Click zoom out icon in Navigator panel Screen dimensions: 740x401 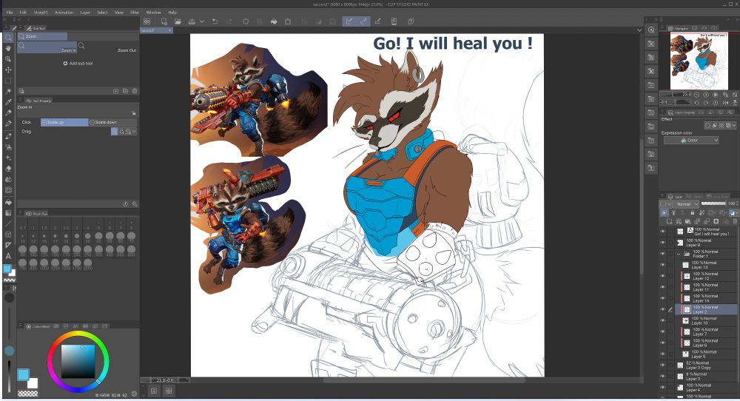697,95
